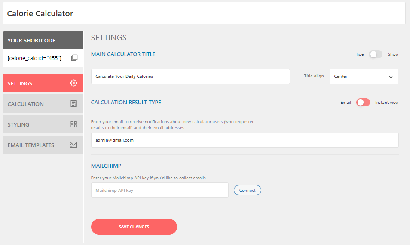The width and height of the screenshot is (410, 245).
Task: Copy the shortcode with the copy icon
Action: 74,58
